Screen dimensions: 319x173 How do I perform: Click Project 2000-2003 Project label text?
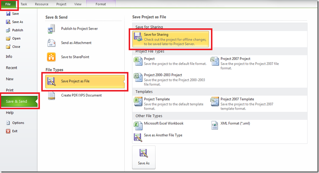(x=163, y=75)
